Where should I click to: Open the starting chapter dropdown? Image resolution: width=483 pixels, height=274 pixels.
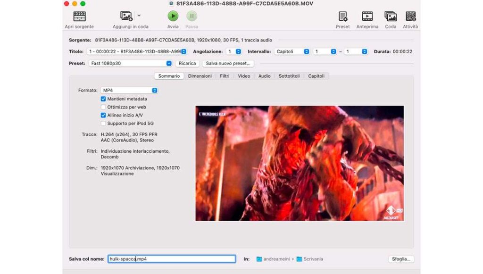click(x=325, y=51)
